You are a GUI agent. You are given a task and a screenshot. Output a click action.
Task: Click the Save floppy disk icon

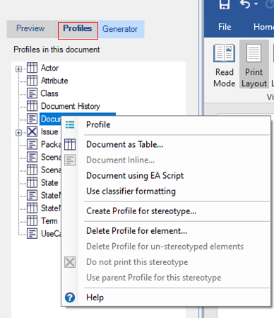coord(225,4)
